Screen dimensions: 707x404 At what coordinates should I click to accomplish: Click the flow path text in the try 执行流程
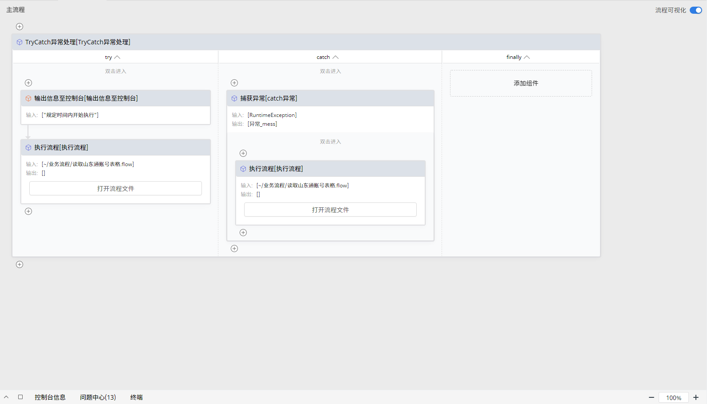coord(88,164)
